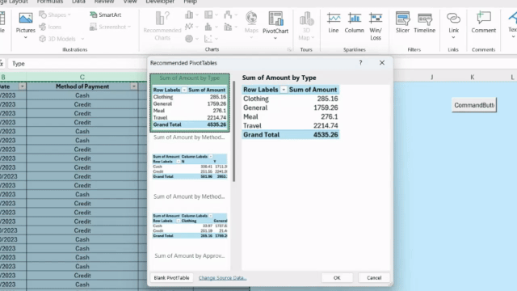Open the Pictures insert menu
This screenshot has width=517, height=291.
25,23
